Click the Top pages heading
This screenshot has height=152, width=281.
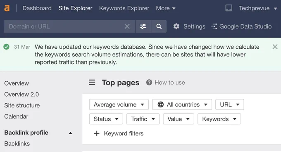[120, 83]
